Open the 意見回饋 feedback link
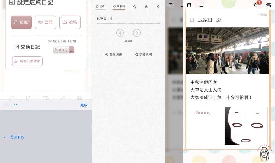Image resolution: width=275 pixels, height=163 pixels. pos(113,54)
